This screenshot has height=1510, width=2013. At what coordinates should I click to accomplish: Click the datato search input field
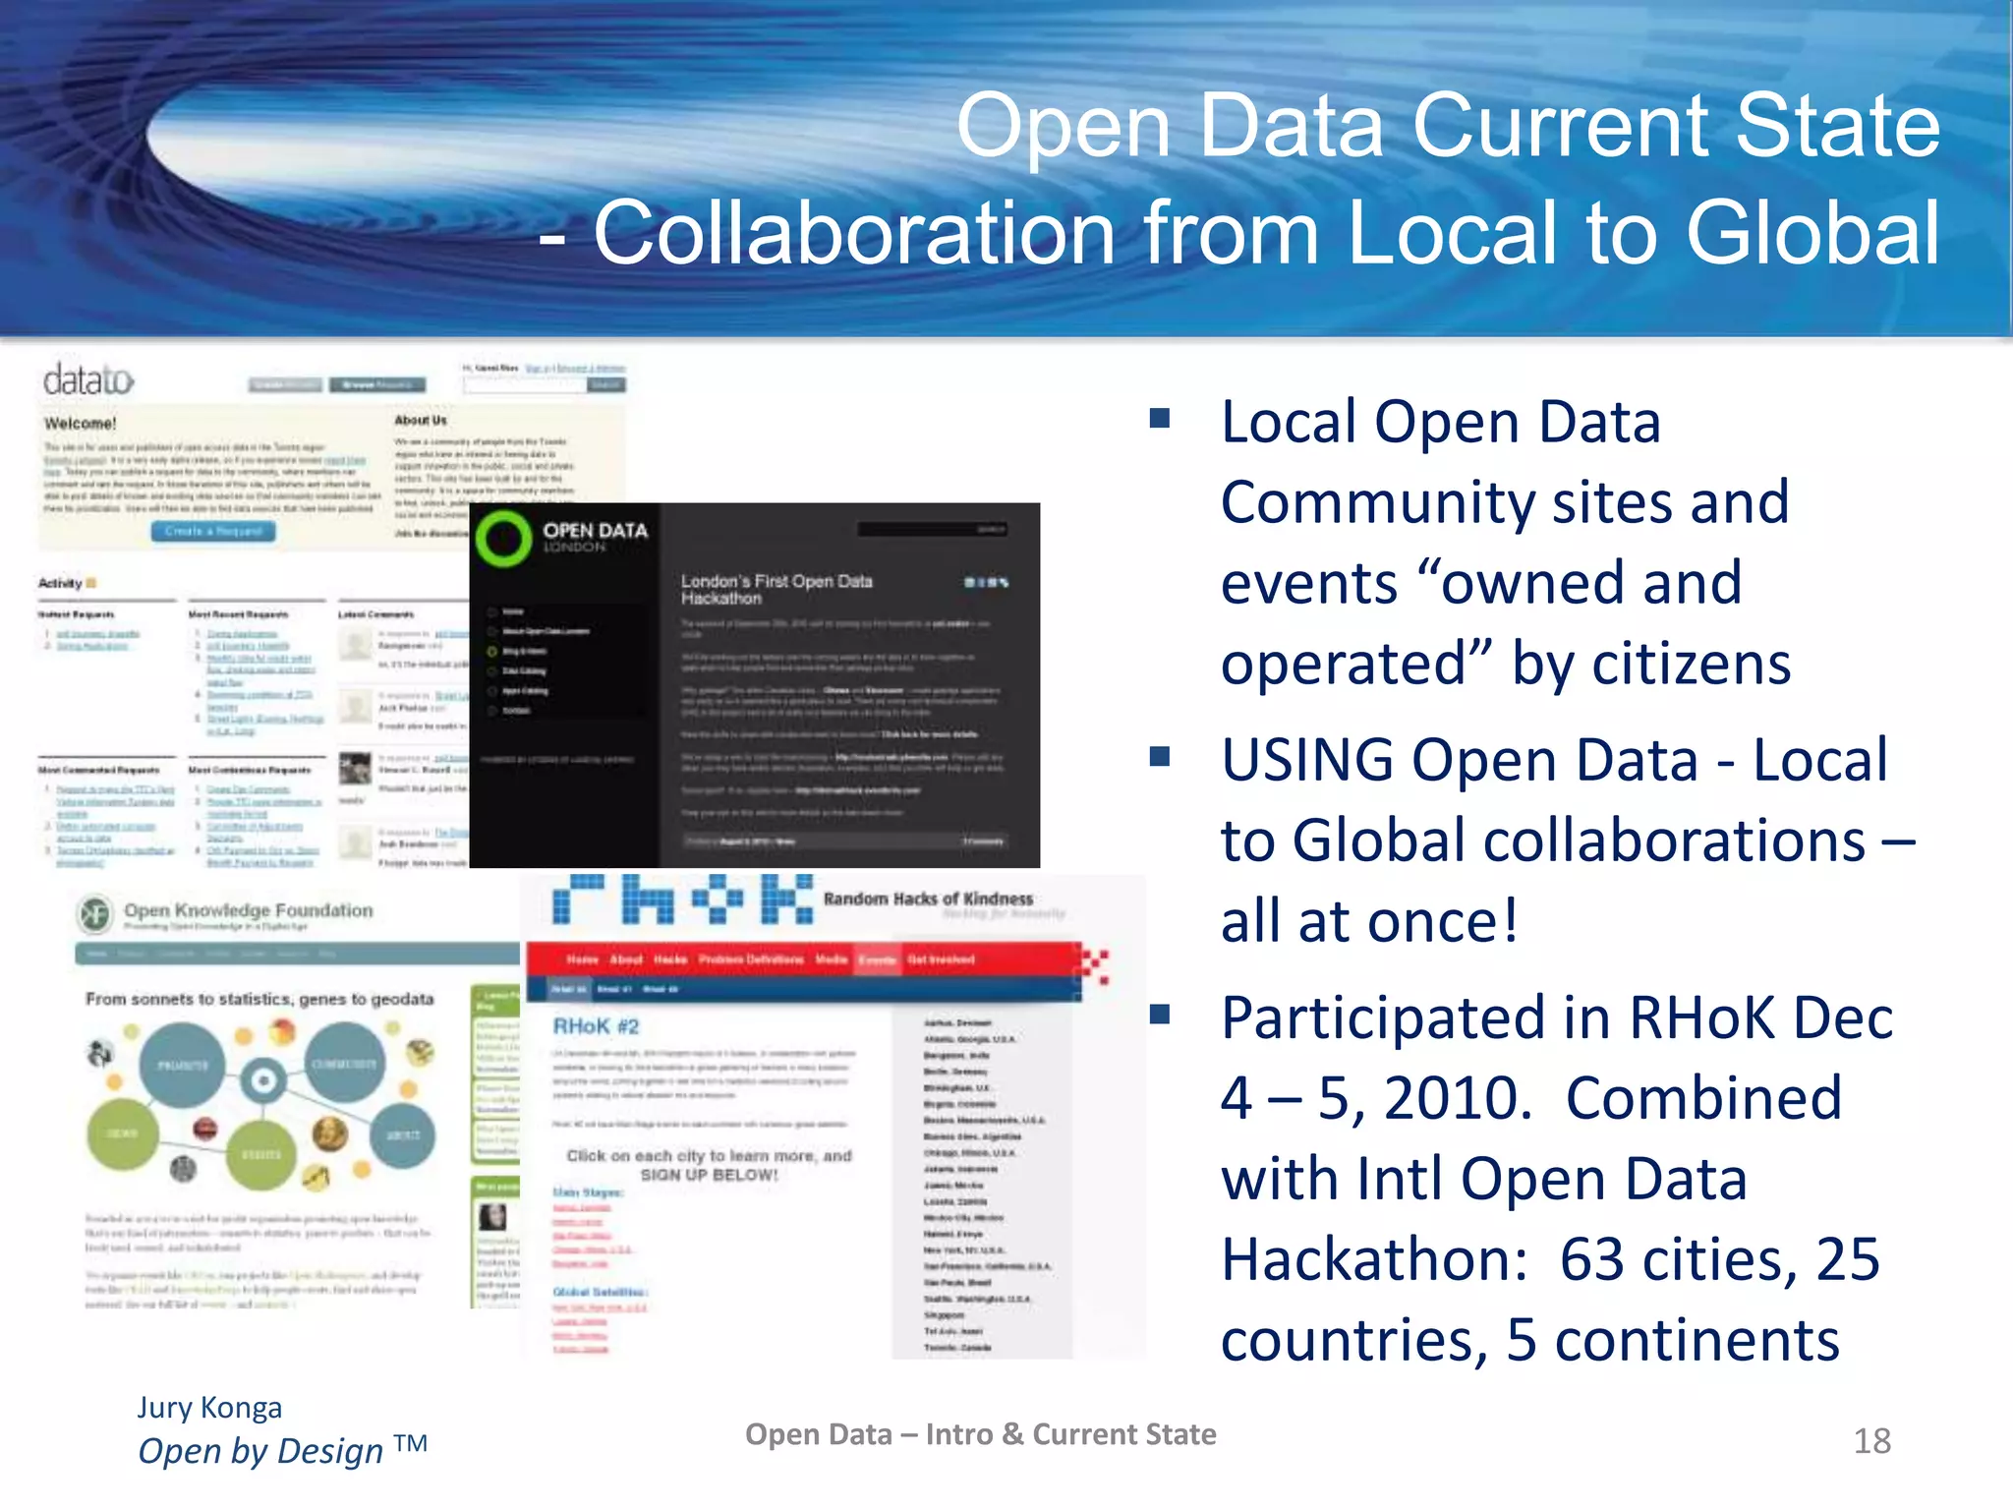(524, 384)
